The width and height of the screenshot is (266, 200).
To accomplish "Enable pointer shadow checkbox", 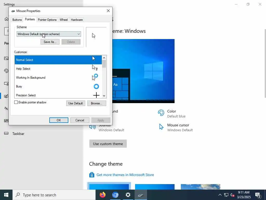I will 16,102.
